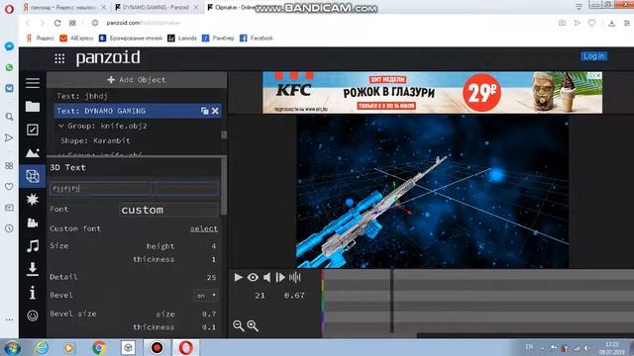634x356 pixels.
Task: Change Bevel thickness value 0.1
Action: pos(209,327)
